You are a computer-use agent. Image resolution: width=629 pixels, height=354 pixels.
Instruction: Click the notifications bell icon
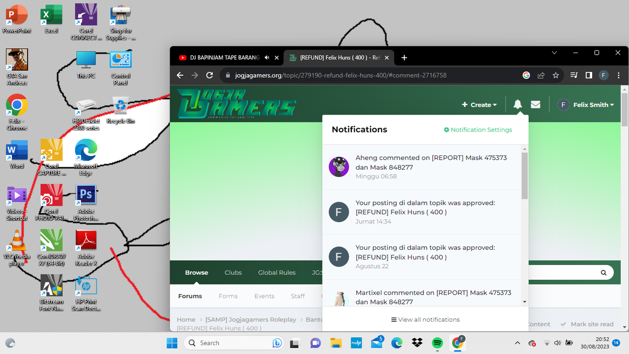[x=517, y=104]
